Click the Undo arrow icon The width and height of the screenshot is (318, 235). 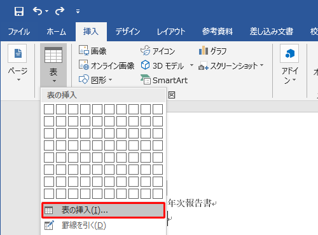tap(38, 11)
